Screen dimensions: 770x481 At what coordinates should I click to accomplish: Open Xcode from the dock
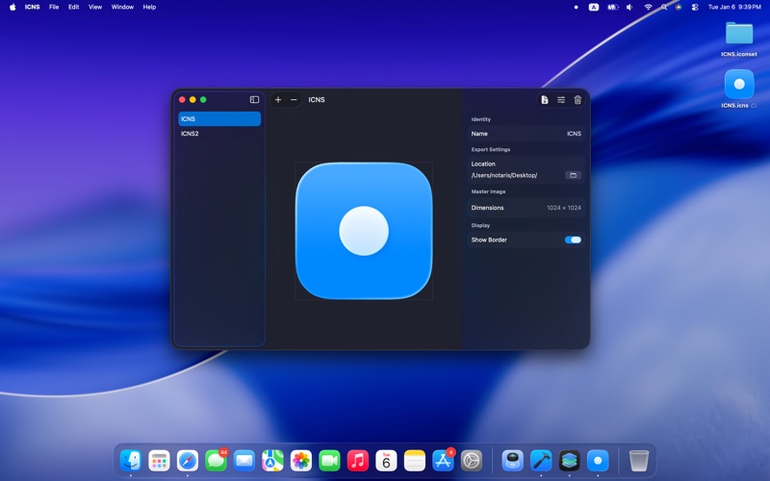(541, 461)
